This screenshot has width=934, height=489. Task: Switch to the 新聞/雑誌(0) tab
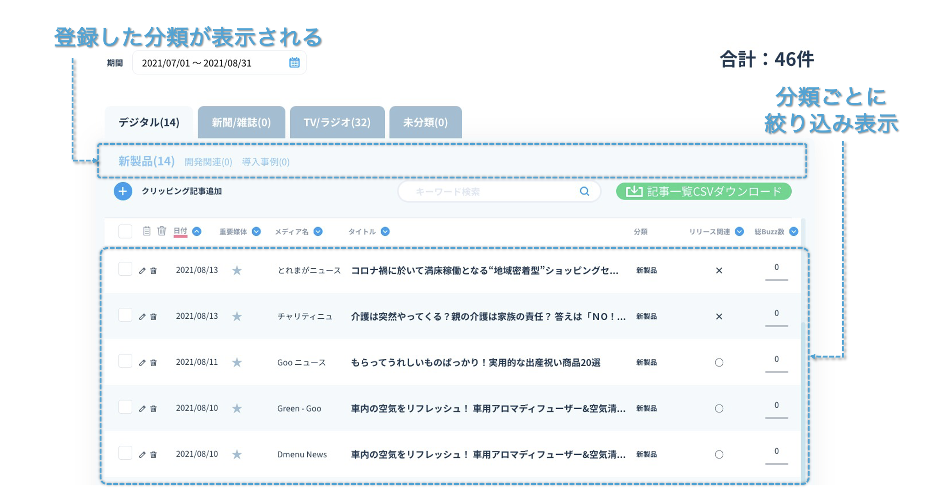(241, 122)
